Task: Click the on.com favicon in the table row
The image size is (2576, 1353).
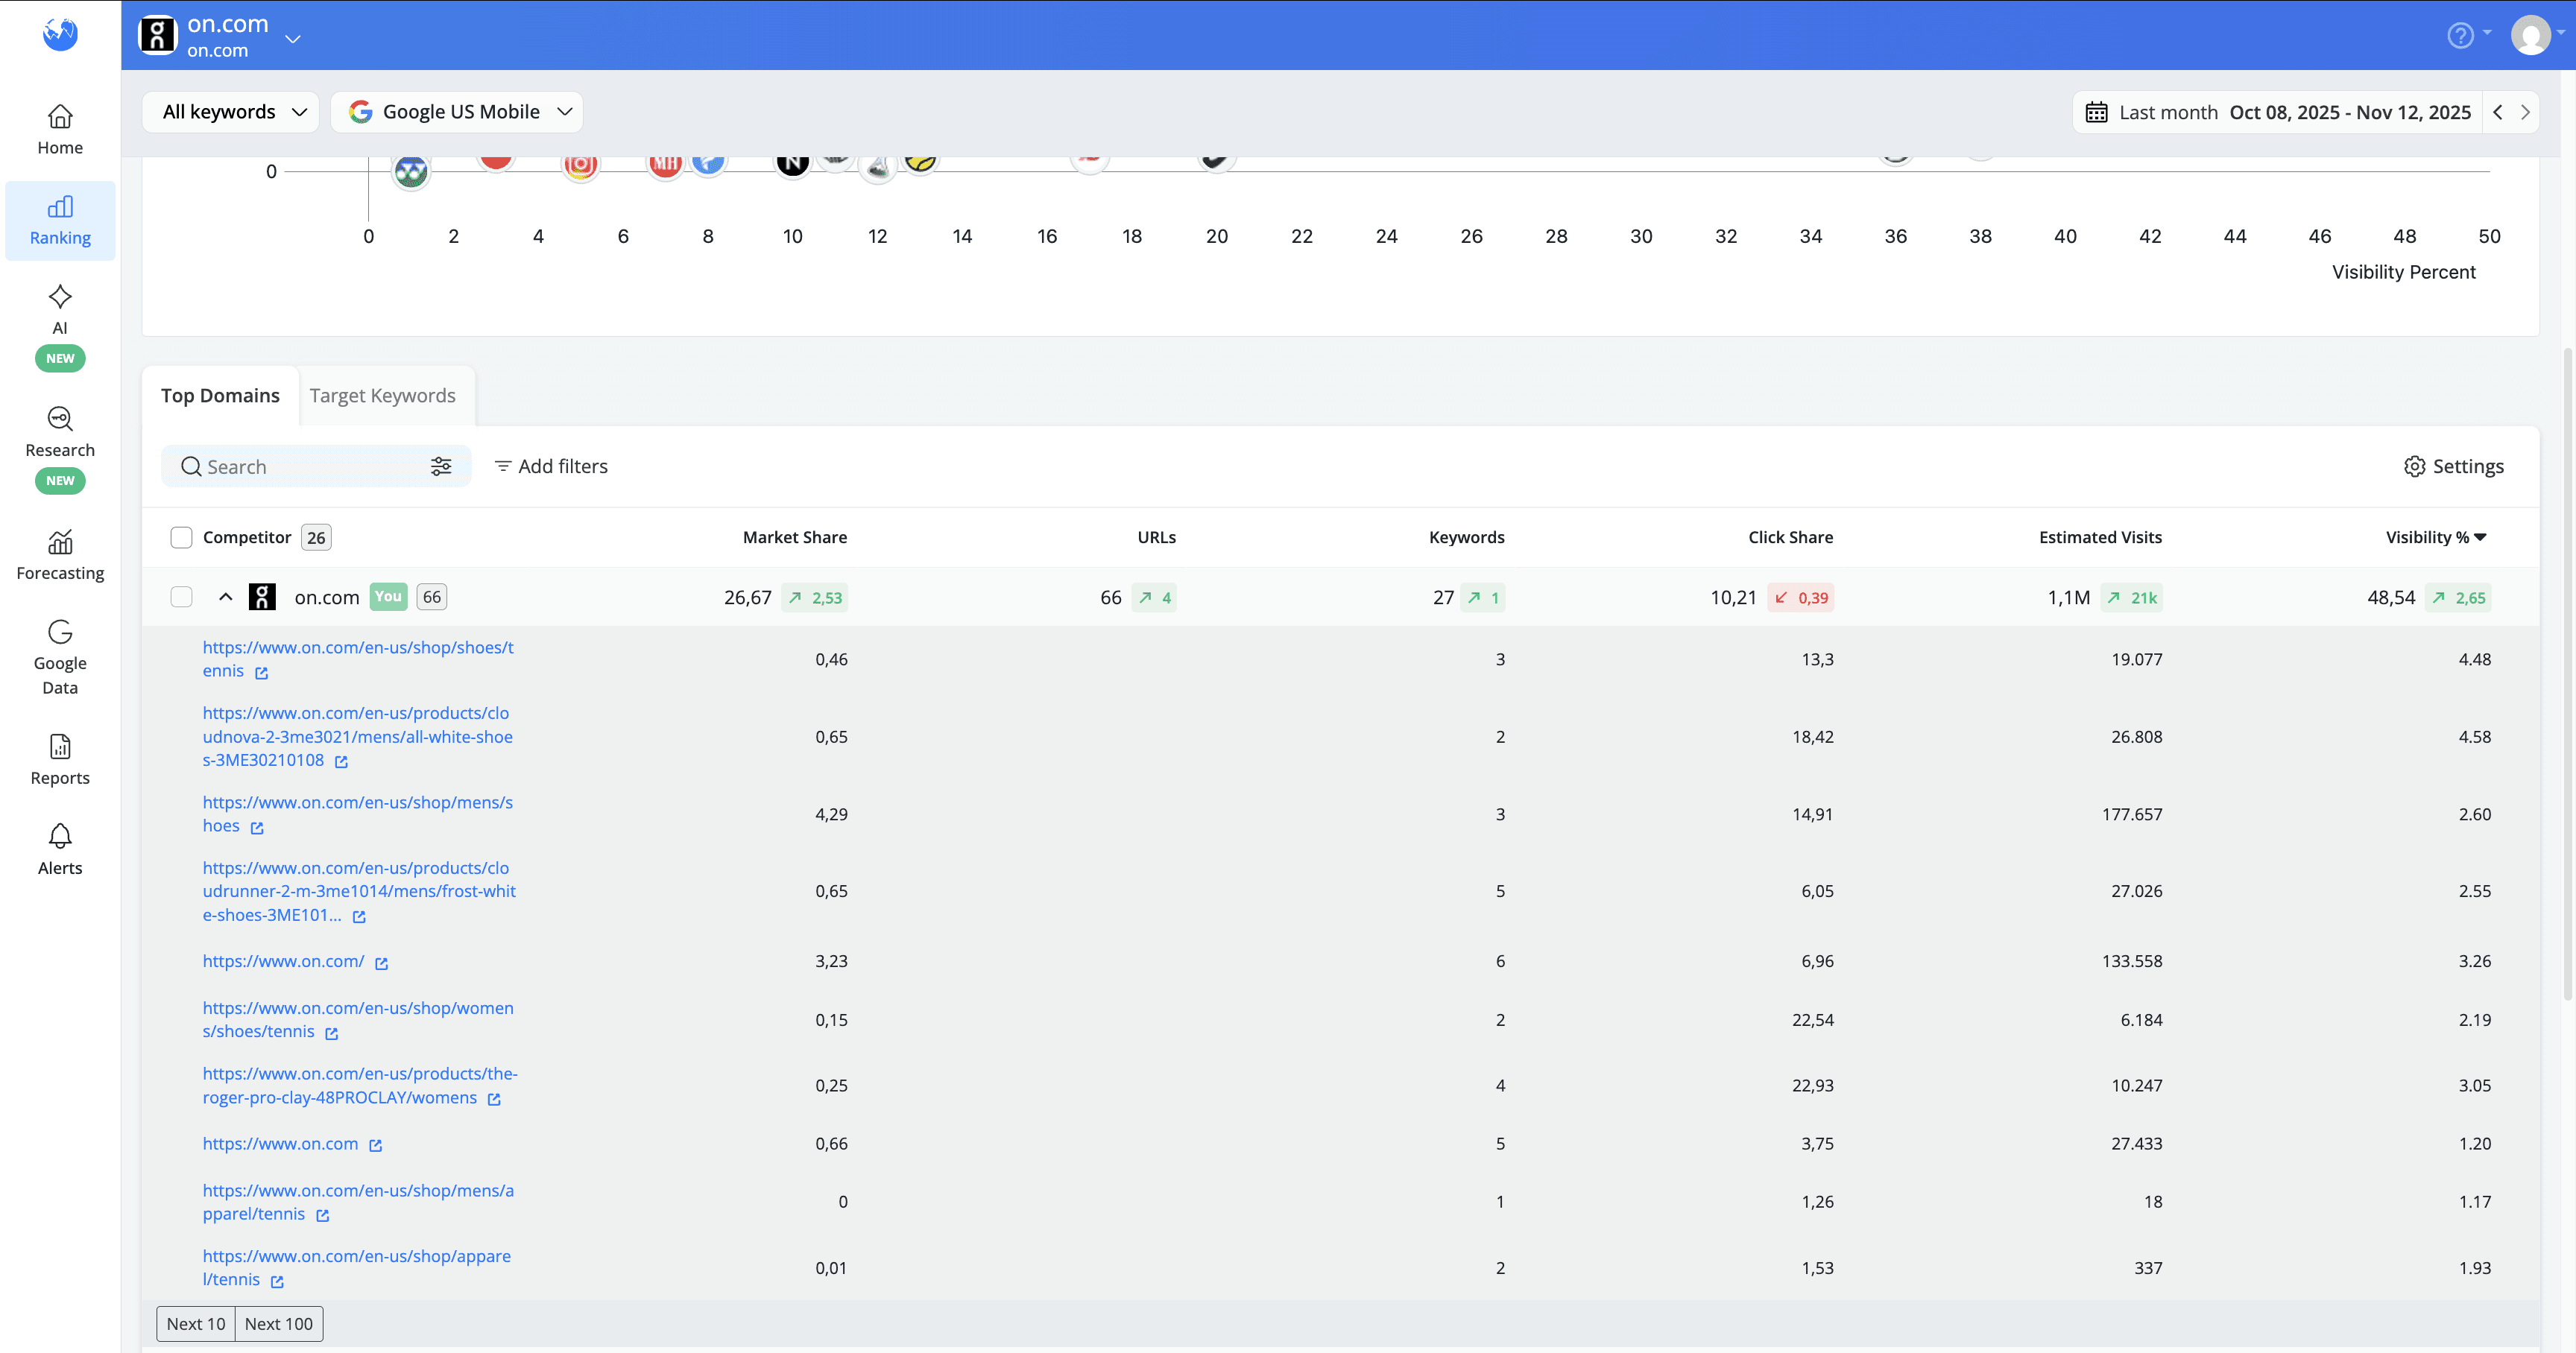Action: coord(262,598)
